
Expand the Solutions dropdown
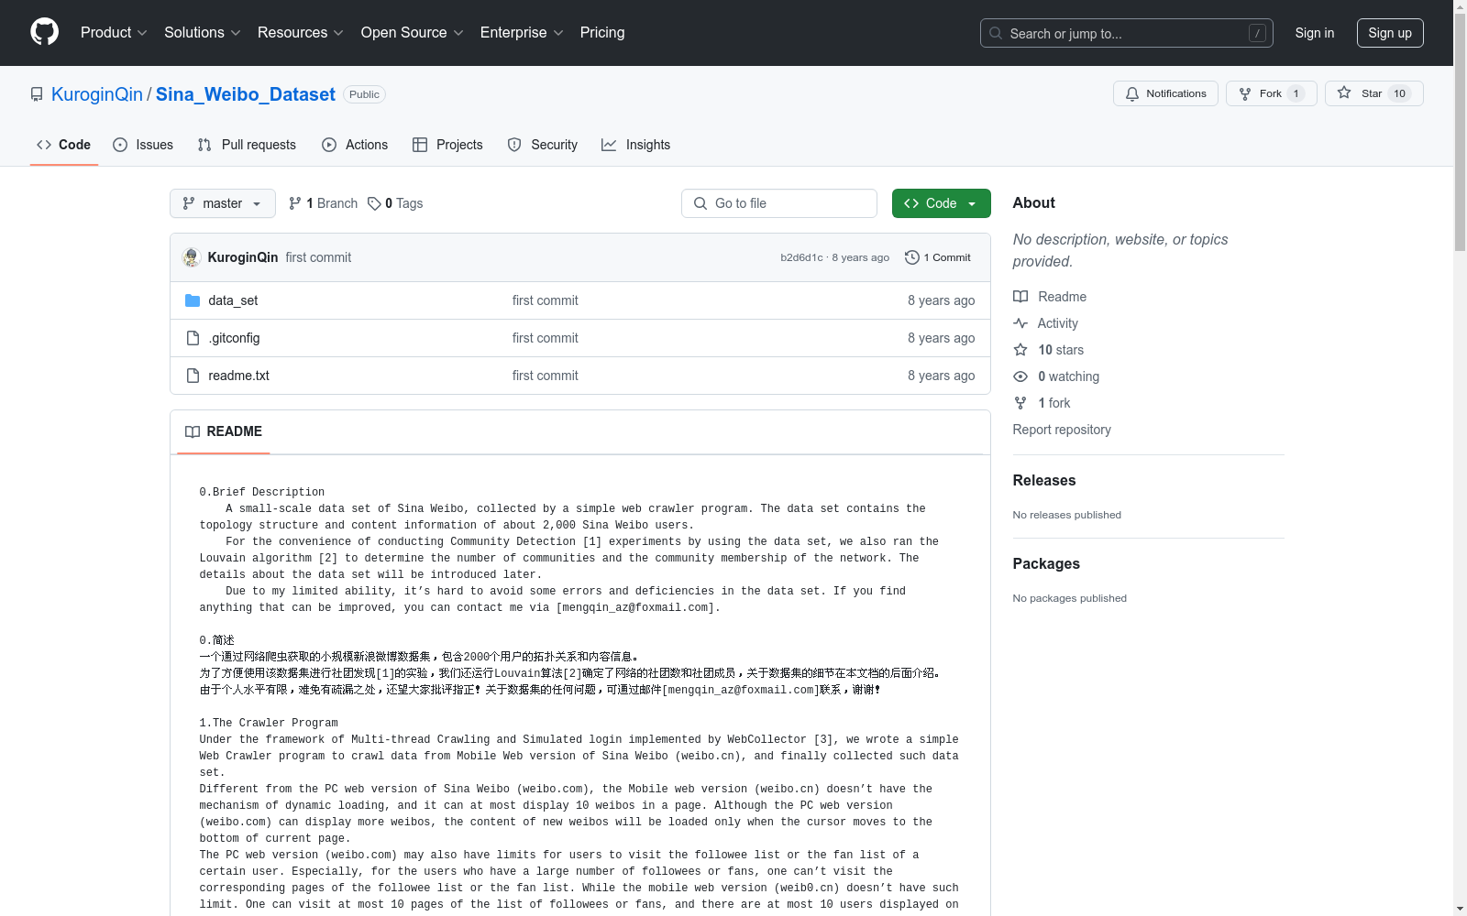pyautogui.click(x=203, y=33)
